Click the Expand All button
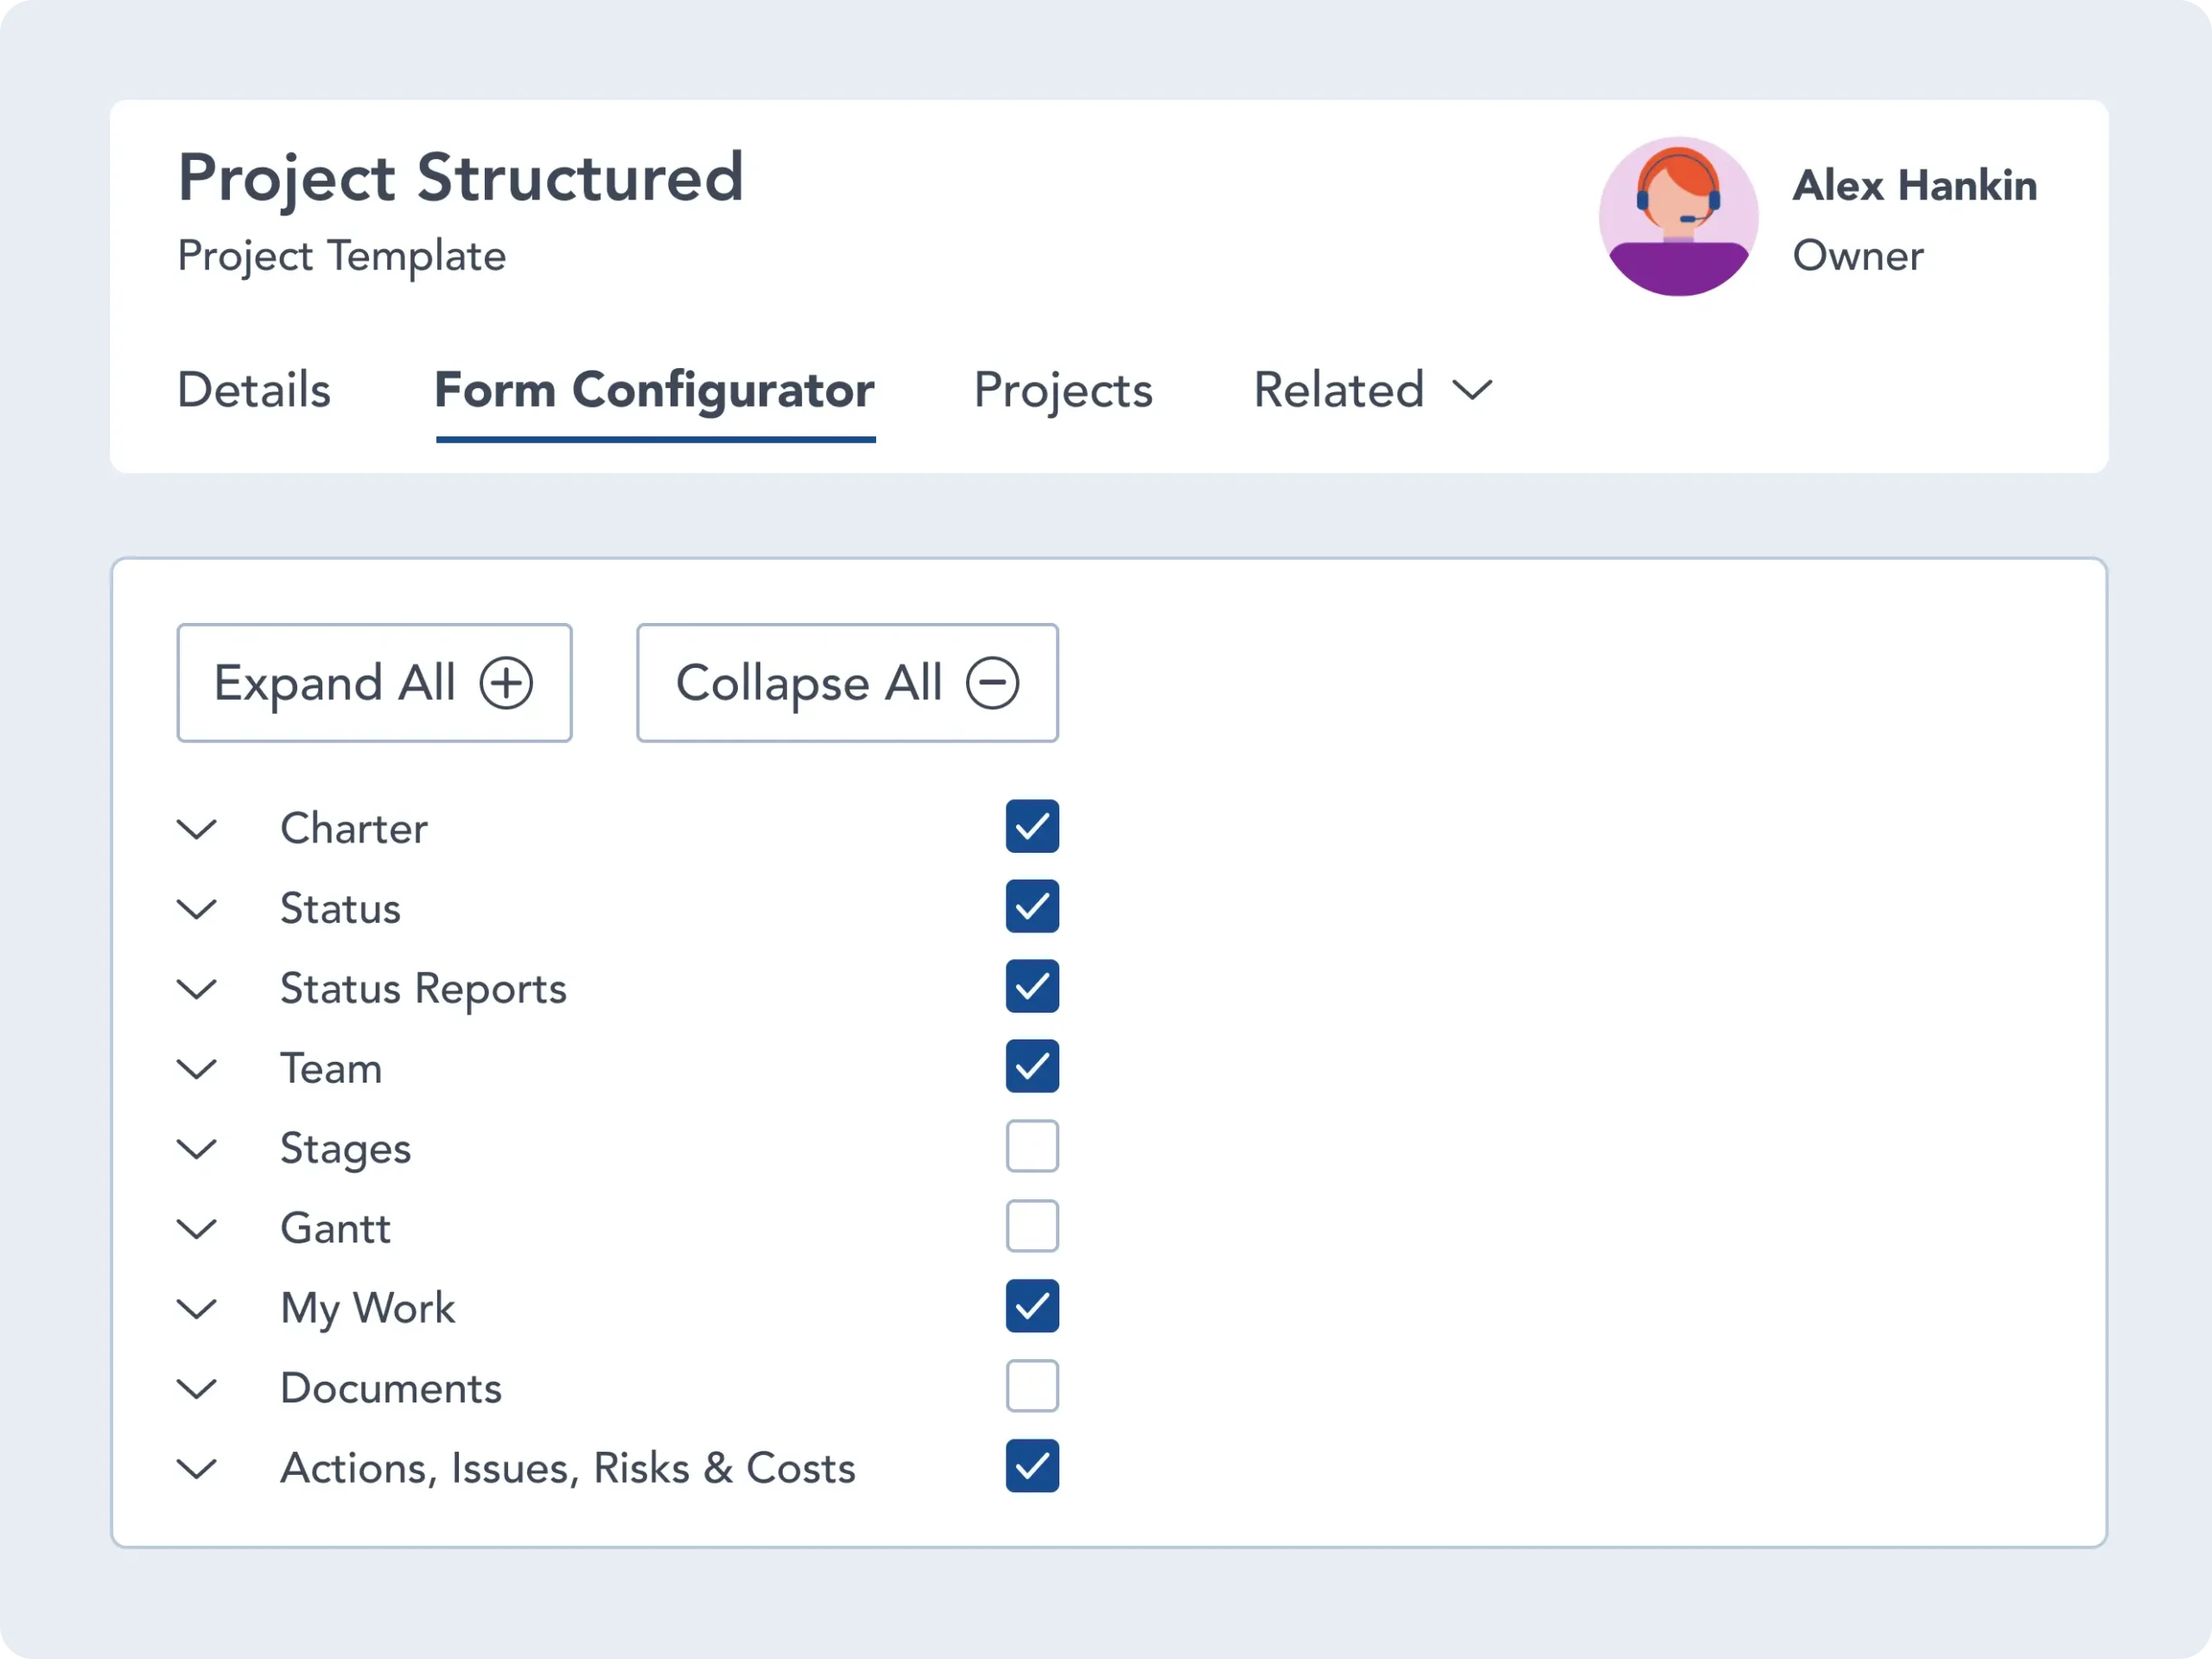Viewport: 2212px width, 1659px height. point(374,683)
